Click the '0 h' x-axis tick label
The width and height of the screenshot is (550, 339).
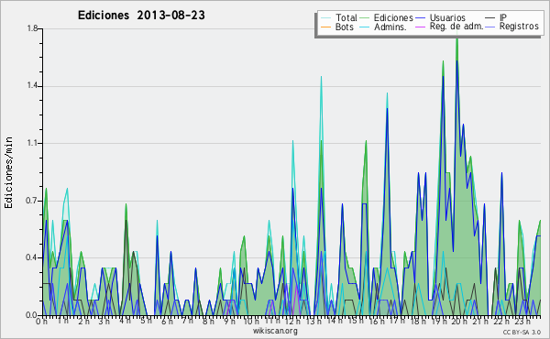(x=42, y=322)
